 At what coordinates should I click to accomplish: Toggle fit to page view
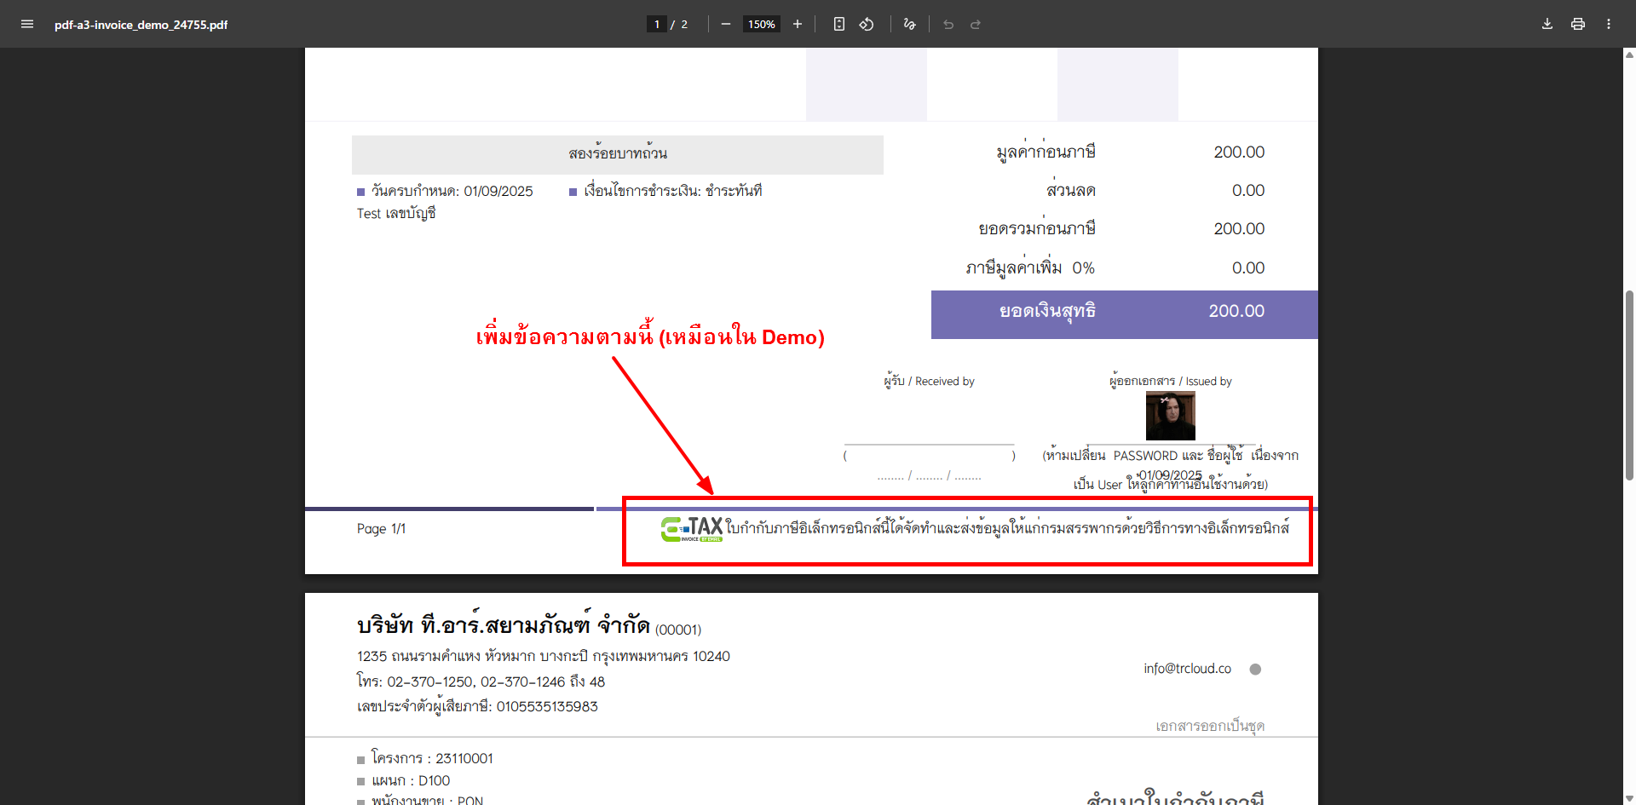(x=839, y=24)
